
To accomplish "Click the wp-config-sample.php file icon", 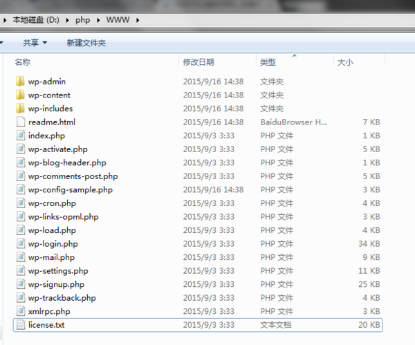I will [x=20, y=189].
